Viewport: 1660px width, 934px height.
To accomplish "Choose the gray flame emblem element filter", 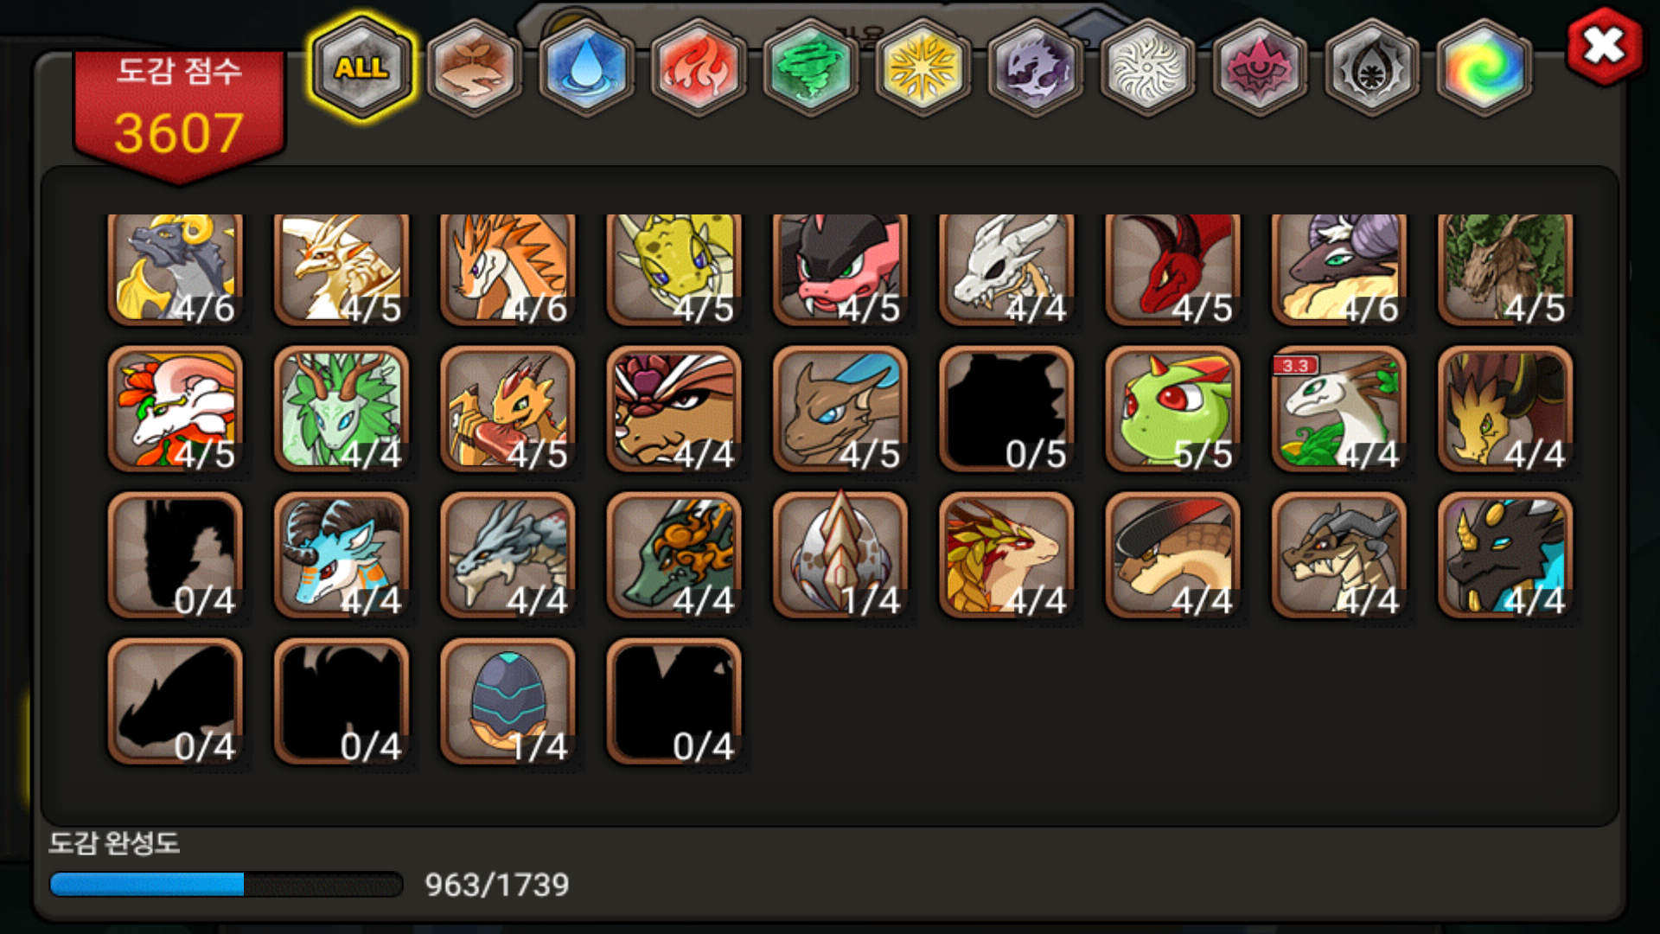I will coord(1372,67).
